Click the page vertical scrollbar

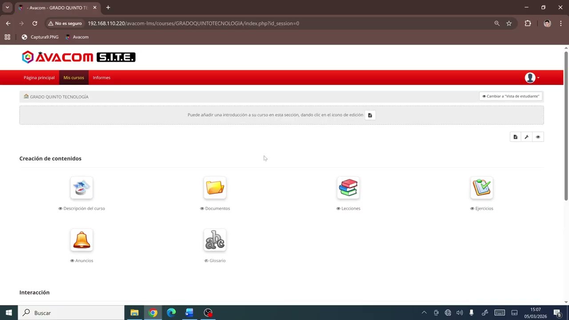pyautogui.click(x=566, y=126)
